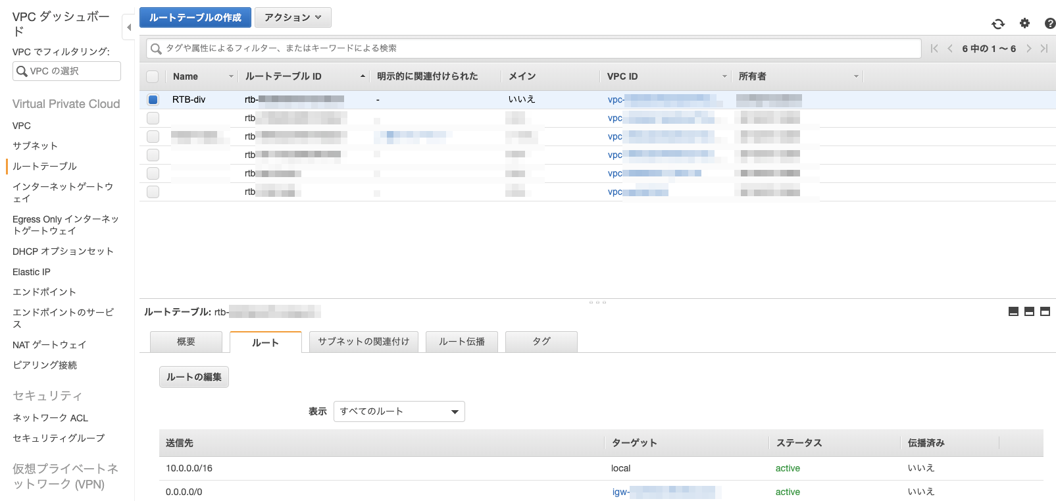
Task: Select the ルート tab
Action: (266, 342)
